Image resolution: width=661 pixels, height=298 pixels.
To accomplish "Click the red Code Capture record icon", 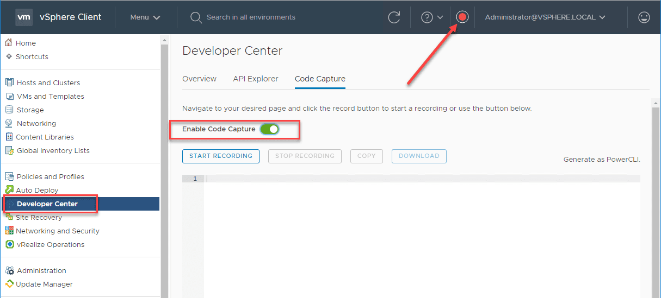I will [x=462, y=17].
